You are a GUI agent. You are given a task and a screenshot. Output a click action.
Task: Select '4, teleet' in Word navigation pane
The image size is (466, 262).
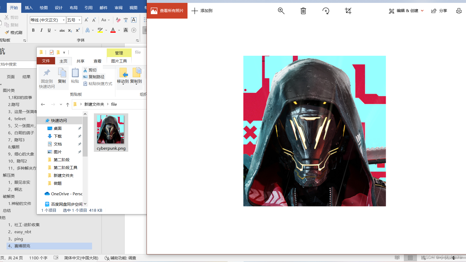click(x=17, y=119)
